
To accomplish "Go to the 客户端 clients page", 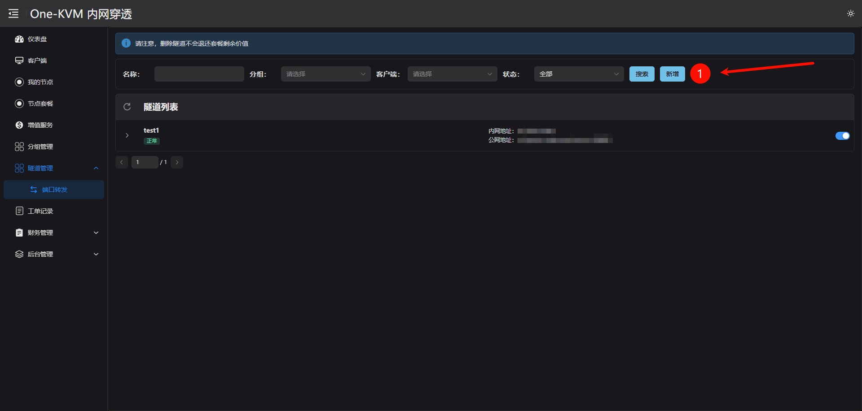I will (37, 61).
